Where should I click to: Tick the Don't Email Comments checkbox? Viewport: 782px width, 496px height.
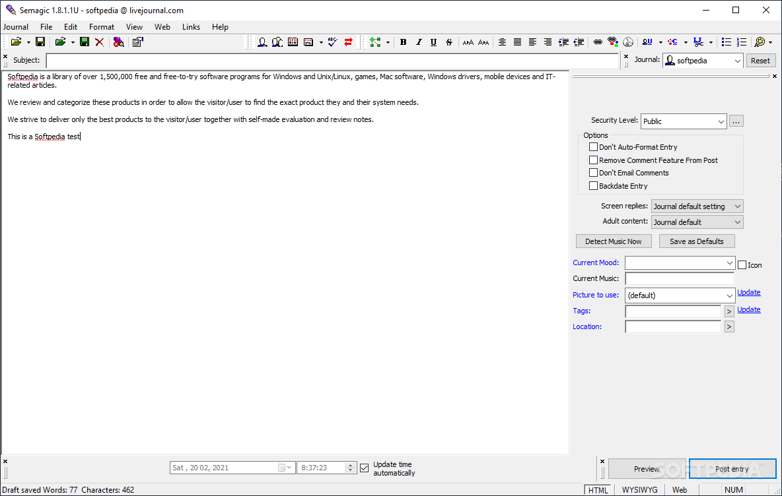(594, 173)
